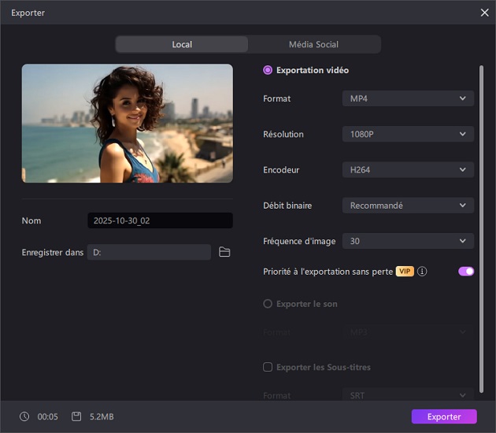Expand the Débit binaire dropdown
Image resolution: width=496 pixels, height=433 pixels.
(x=408, y=205)
